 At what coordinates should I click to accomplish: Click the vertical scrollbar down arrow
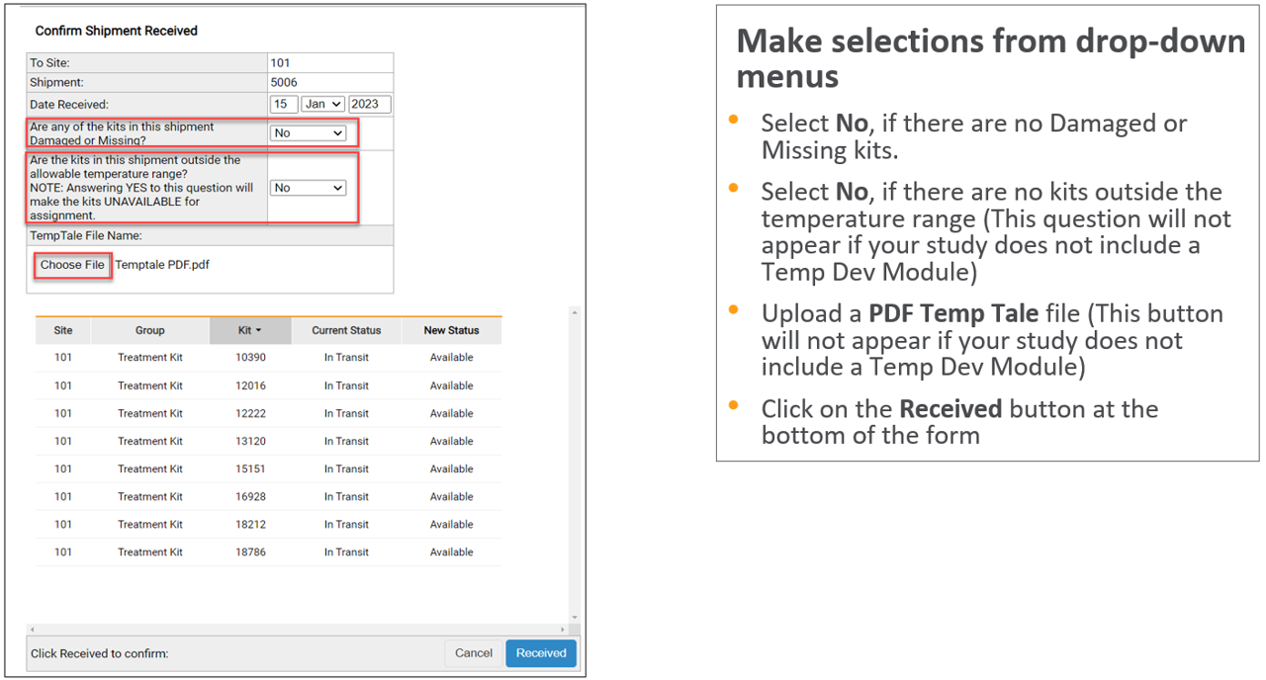point(573,618)
